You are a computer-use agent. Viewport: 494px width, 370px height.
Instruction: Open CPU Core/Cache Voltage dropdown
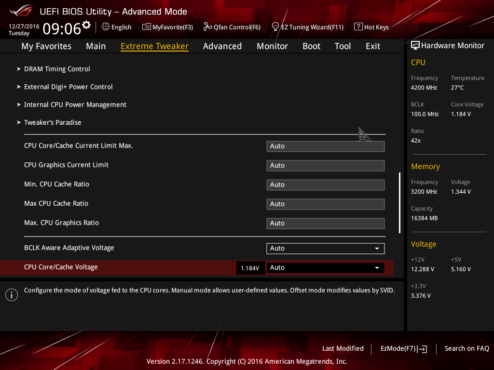click(x=326, y=268)
